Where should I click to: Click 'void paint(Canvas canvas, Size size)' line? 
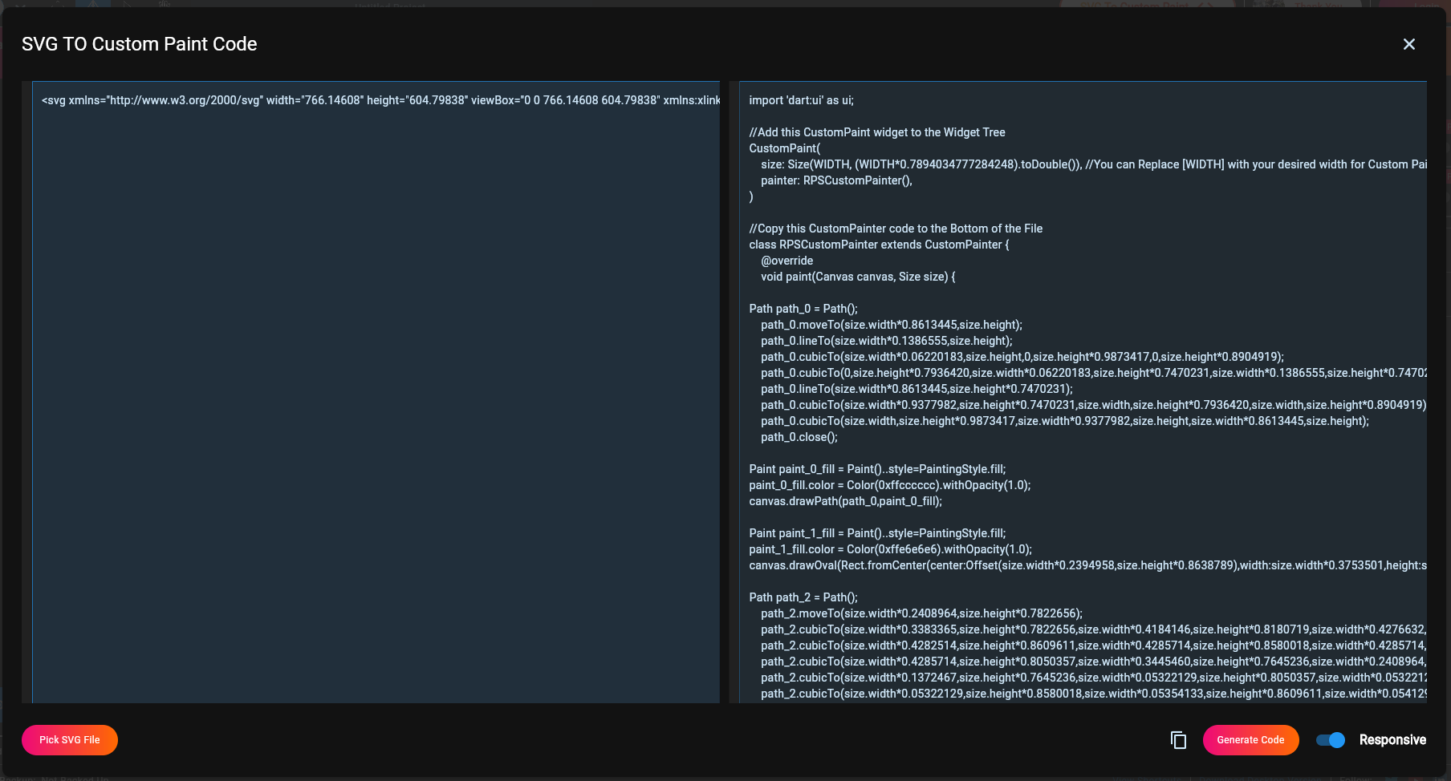(x=858, y=277)
